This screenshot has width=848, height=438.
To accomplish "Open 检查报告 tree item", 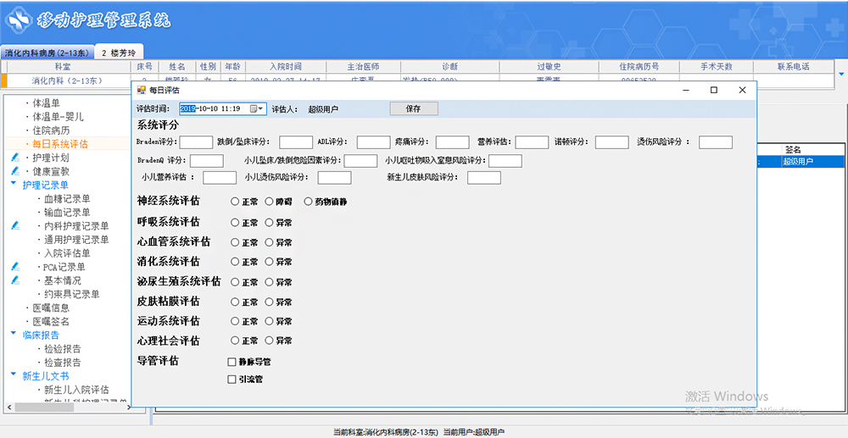I will [x=63, y=363].
